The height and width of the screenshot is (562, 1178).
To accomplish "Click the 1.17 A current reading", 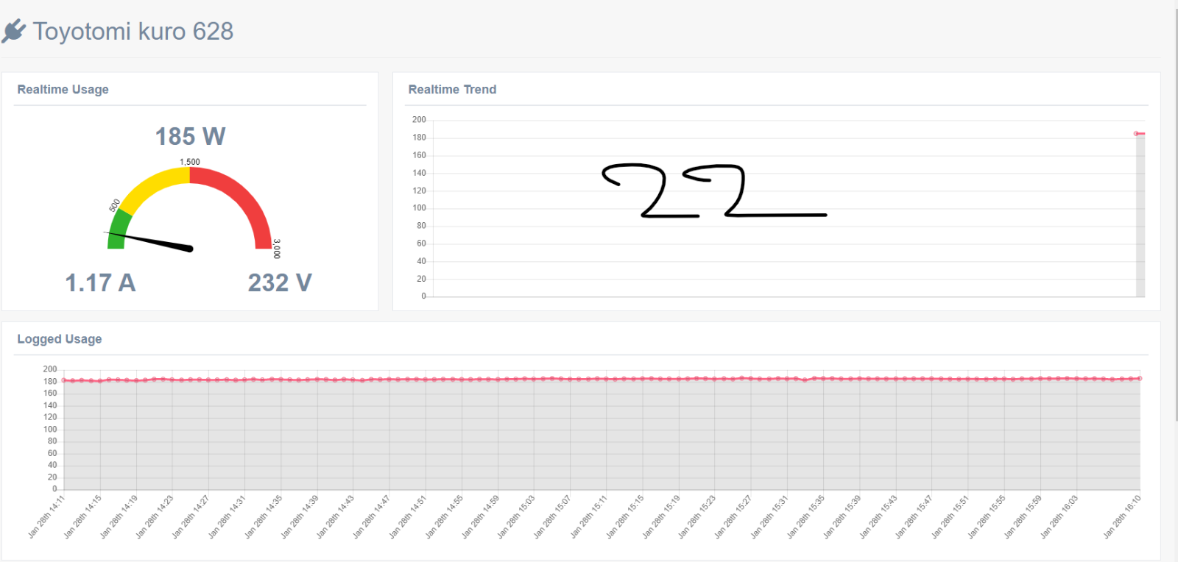I will coord(100,282).
